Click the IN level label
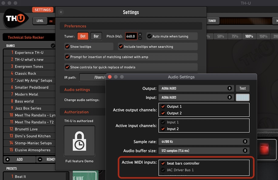Screen dimensions: 278x180 [x=51, y=21]
